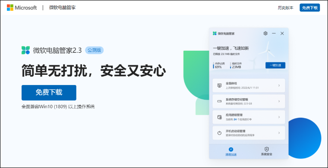This screenshot has height=168, width=328.
Task: Open 历史版本 link in header
Action: click(285, 8)
